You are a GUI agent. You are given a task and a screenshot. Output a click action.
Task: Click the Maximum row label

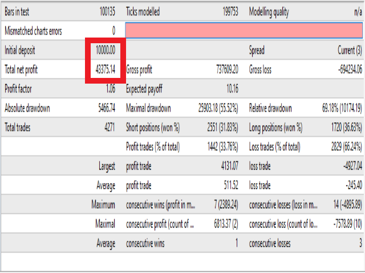click(103, 205)
